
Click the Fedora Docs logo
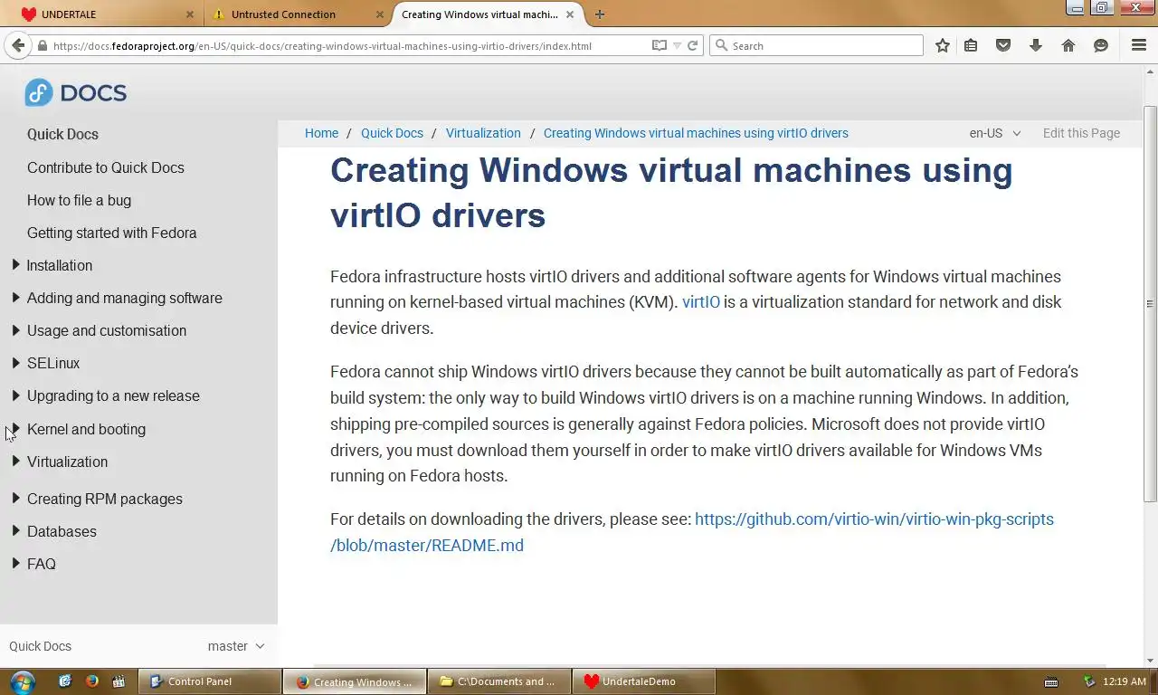(76, 92)
